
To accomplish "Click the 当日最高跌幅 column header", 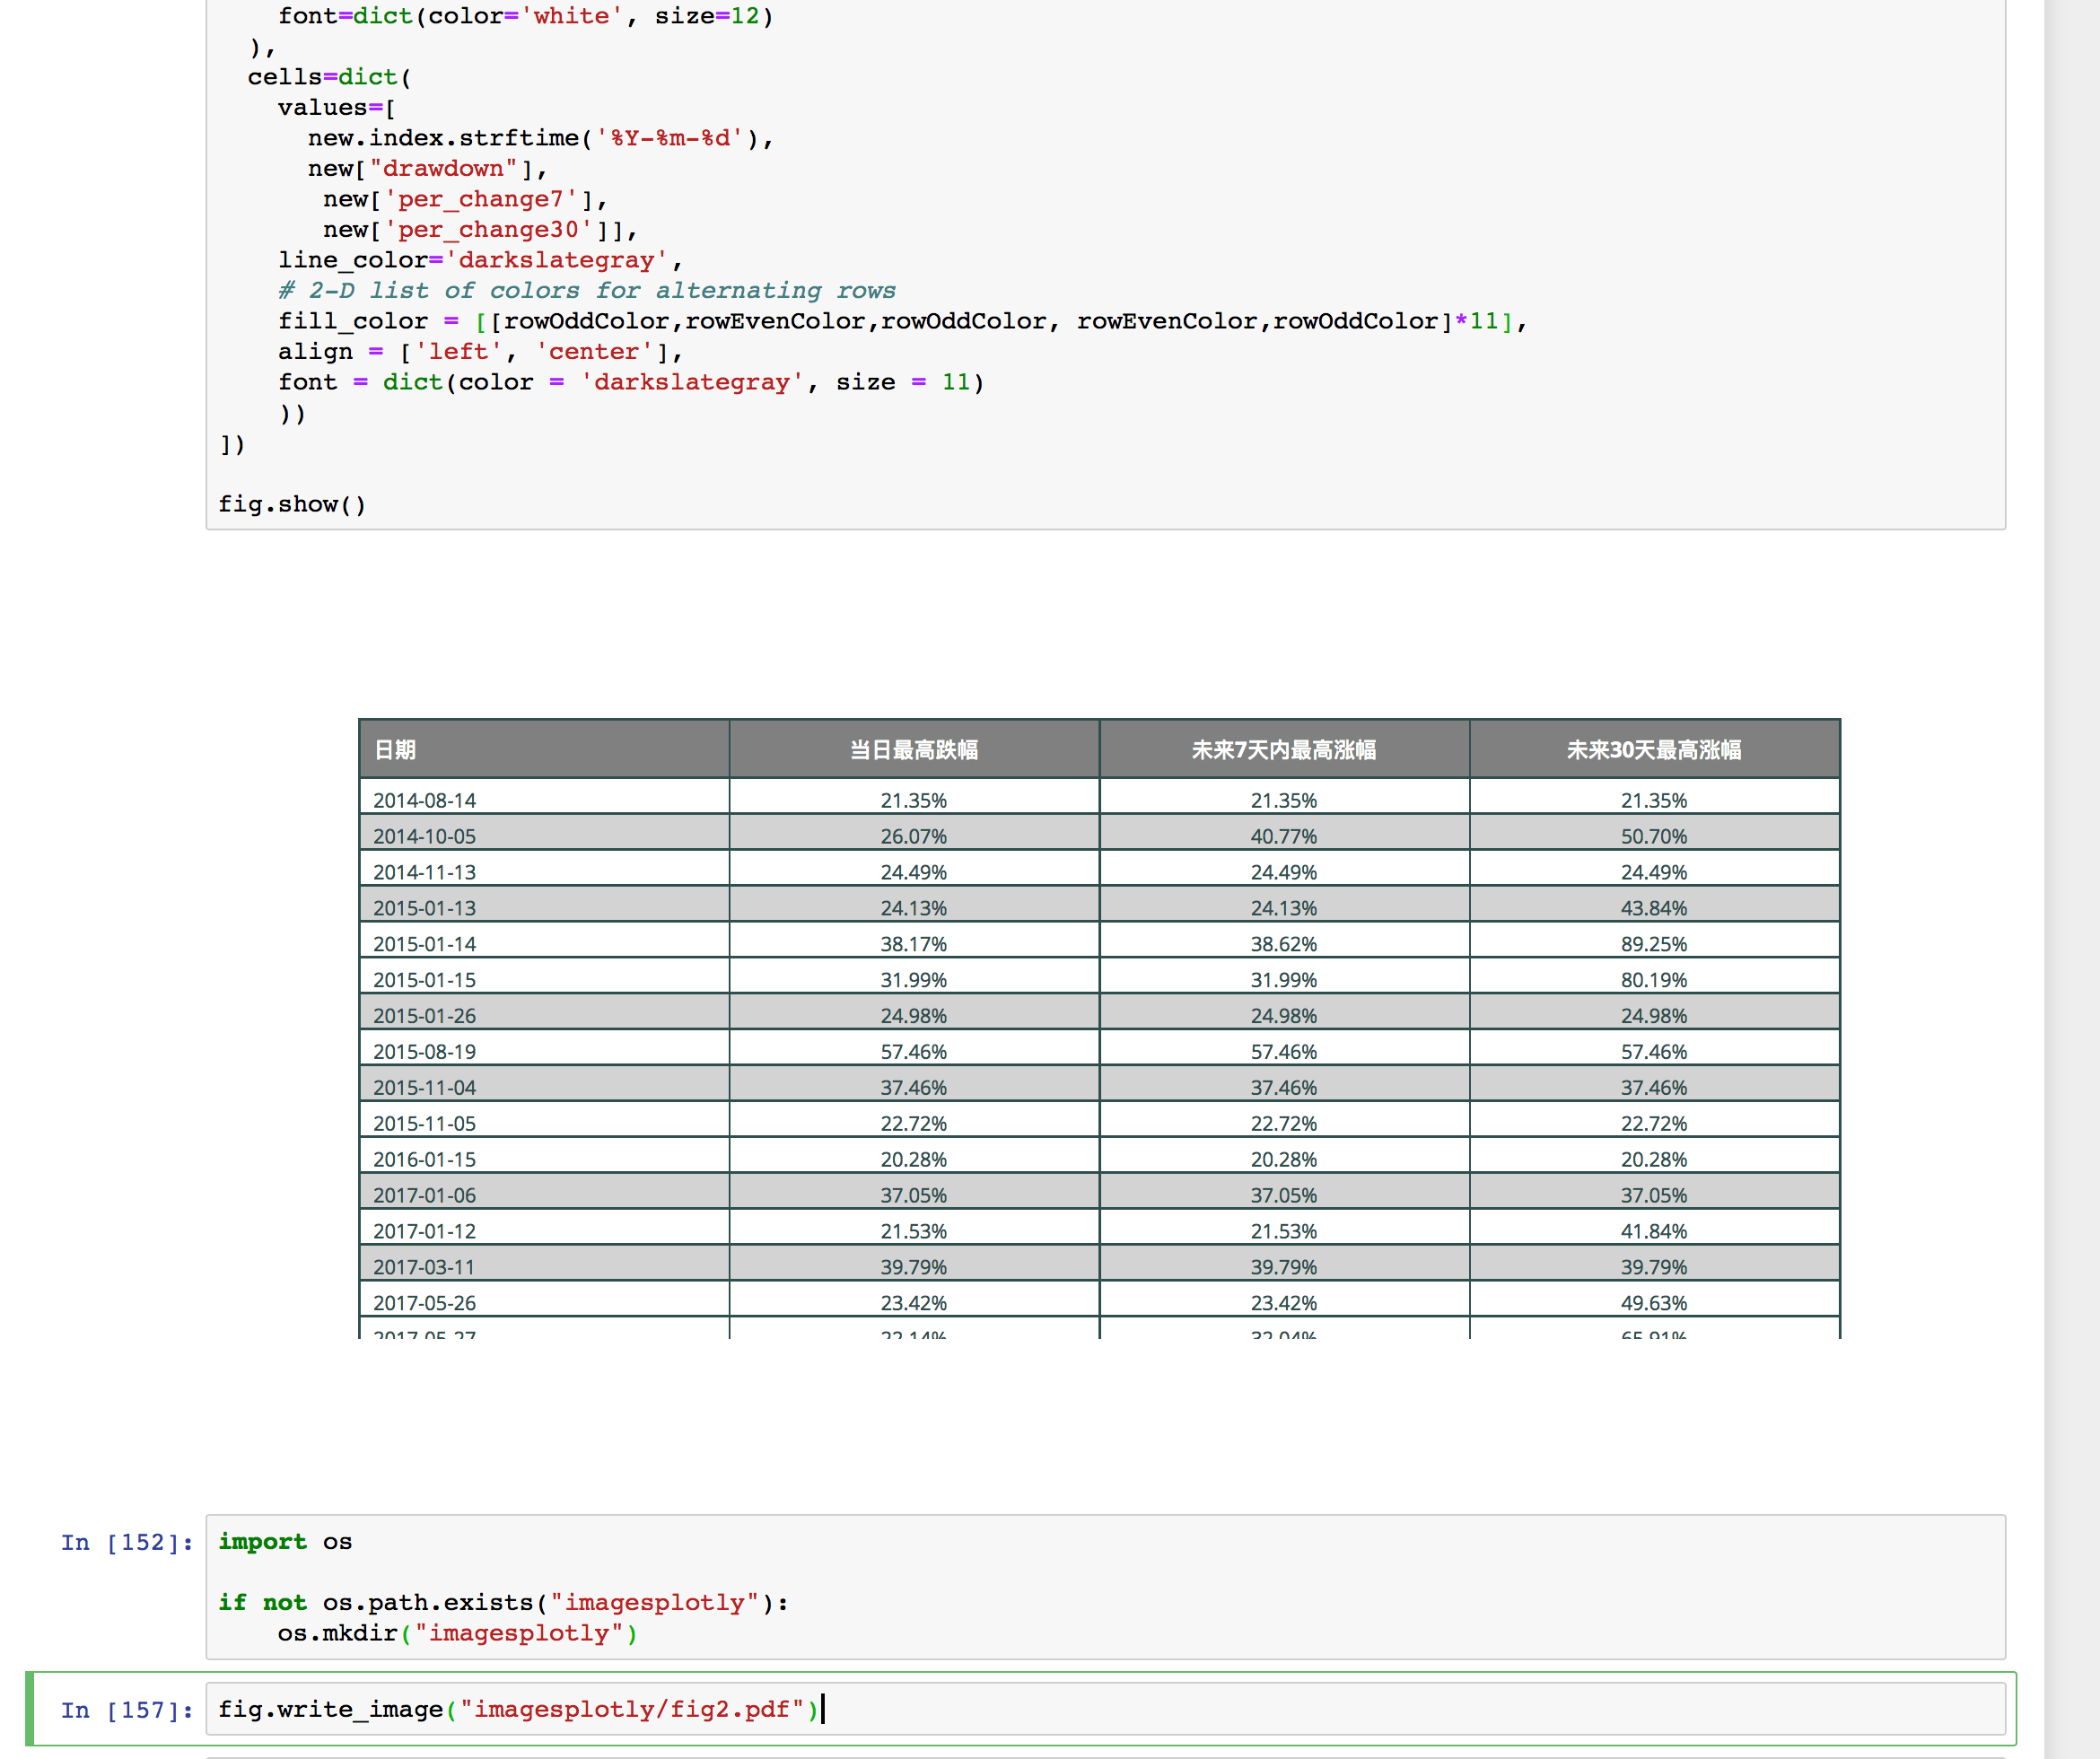I will (913, 749).
